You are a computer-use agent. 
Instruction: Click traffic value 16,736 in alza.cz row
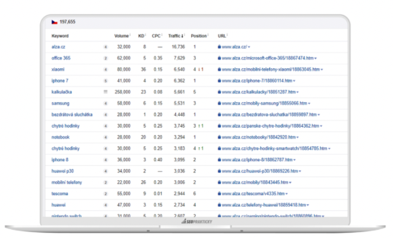click(178, 47)
